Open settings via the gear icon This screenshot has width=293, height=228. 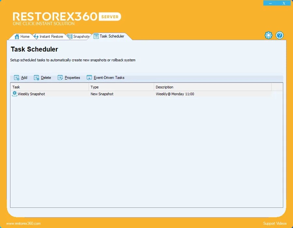268,35
